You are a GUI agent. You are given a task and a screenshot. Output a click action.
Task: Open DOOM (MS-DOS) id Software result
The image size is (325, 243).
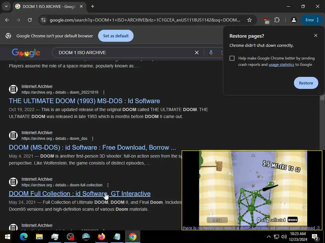click(x=92, y=147)
